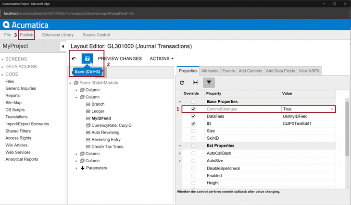
Task: Click the DataField value UsrMyIDField
Action: [x=295, y=117]
